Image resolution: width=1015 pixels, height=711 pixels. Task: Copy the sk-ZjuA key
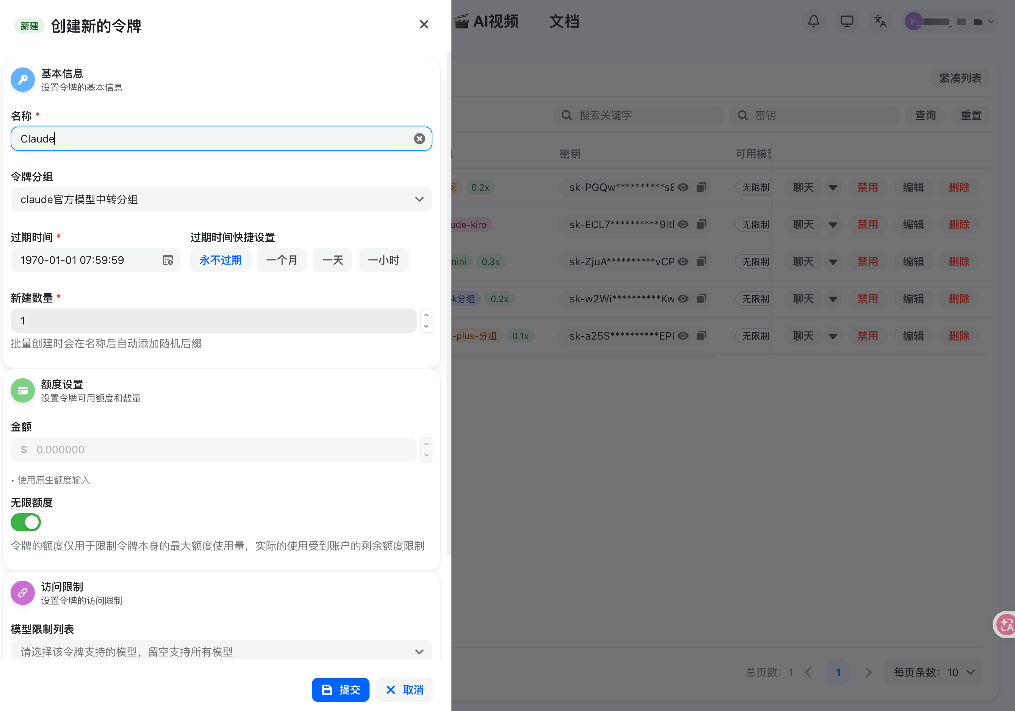pyautogui.click(x=701, y=262)
